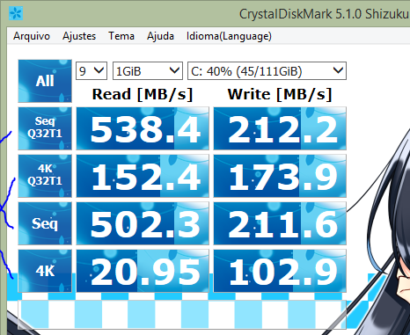Click the CrystalDiskMark app icon in title bar
The height and width of the screenshot is (335, 410).
click(x=16, y=13)
